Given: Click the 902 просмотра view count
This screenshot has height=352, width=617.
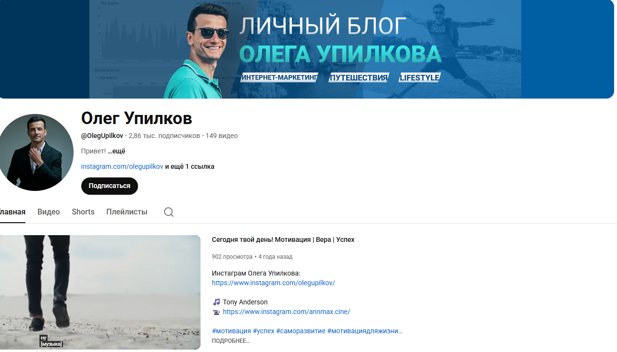Looking at the screenshot, I should pyautogui.click(x=232, y=257).
